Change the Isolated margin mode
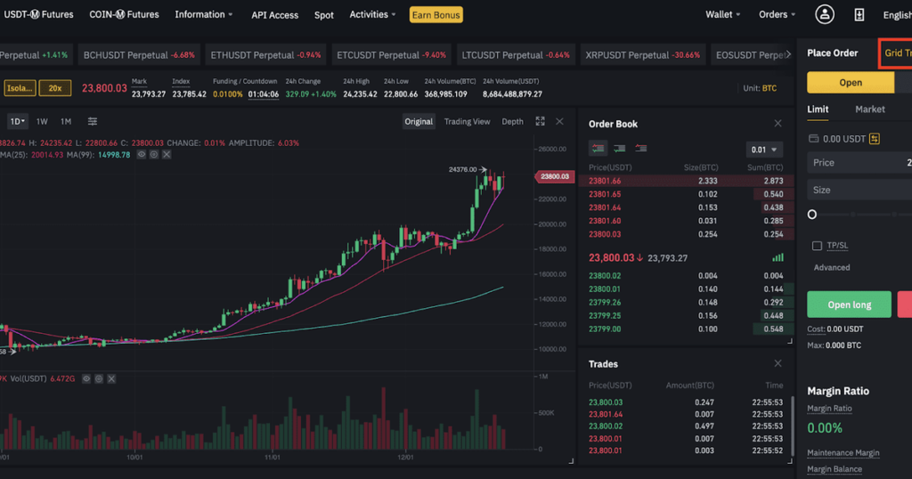Image resolution: width=912 pixels, height=479 pixels. [x=20, y=88]
